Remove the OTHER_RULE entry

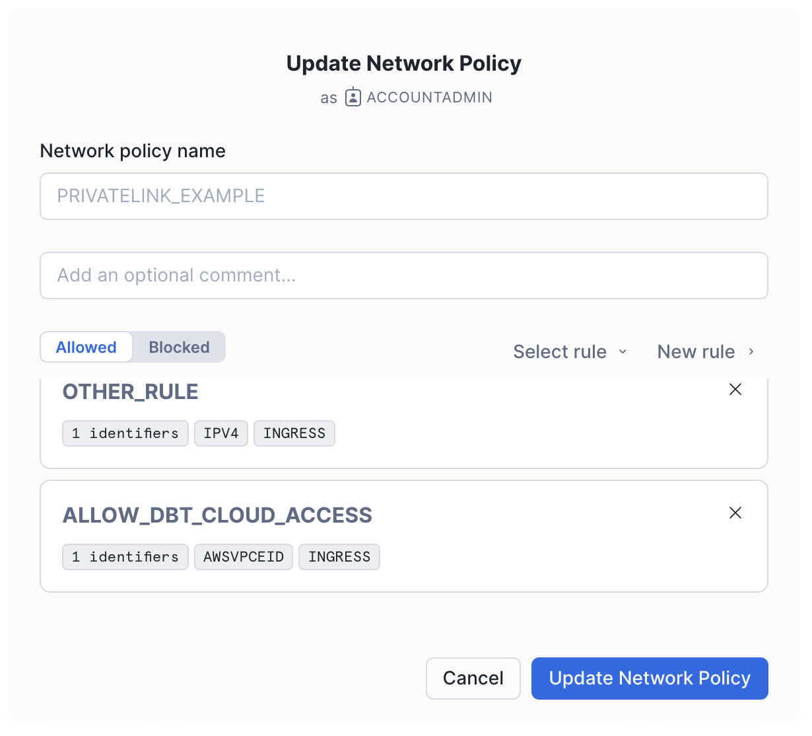[x=735, y=390]
